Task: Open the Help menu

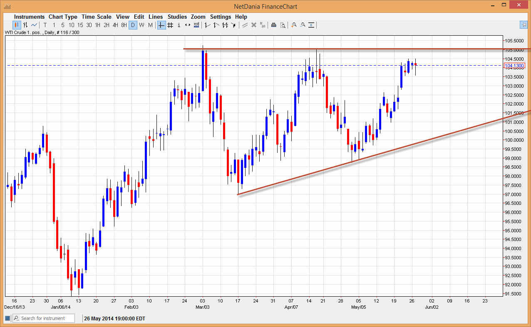Action: [x=241, y=17]
